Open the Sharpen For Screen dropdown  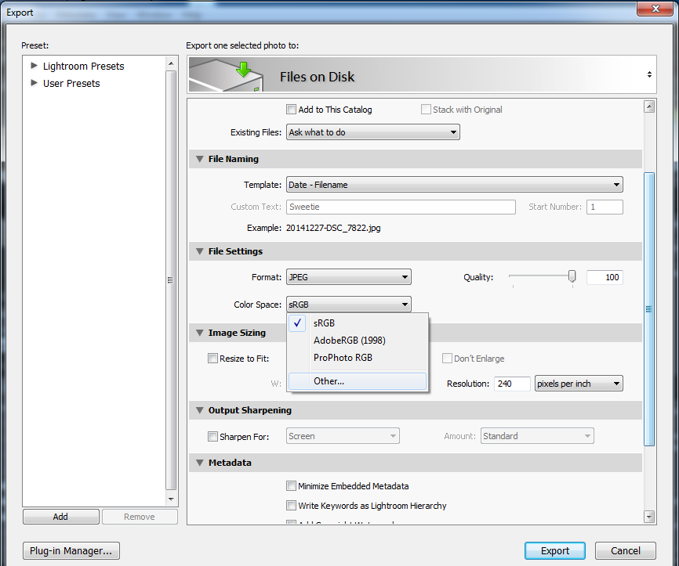point(343,436)
